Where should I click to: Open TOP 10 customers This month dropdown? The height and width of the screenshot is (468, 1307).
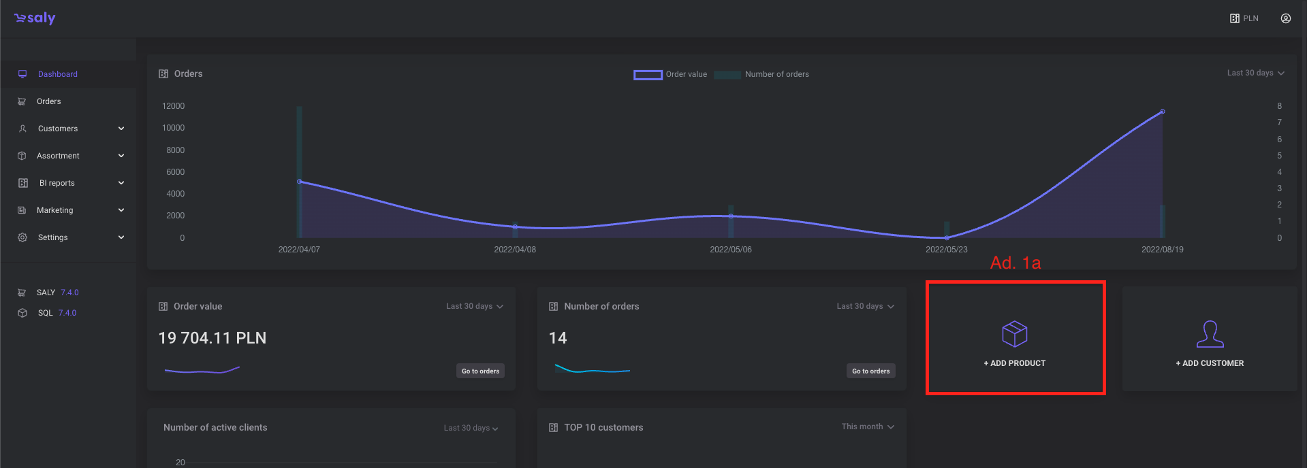point(867,427)
